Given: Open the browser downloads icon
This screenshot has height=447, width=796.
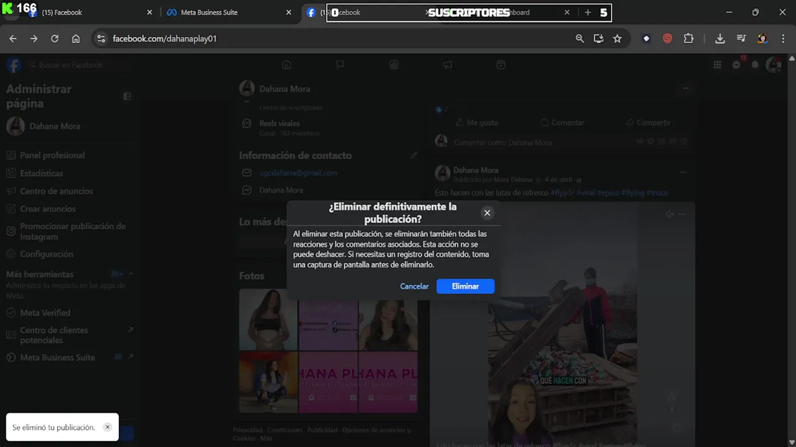Looking at the screenshot, I should click(x=720, y=38).
